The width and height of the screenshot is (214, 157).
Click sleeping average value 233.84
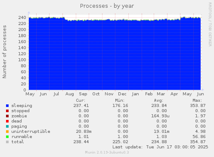(x=159, y=106)
